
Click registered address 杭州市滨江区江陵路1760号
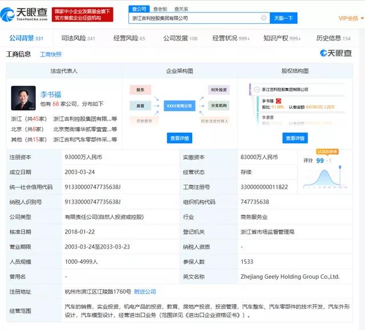(x=98, y=292)
